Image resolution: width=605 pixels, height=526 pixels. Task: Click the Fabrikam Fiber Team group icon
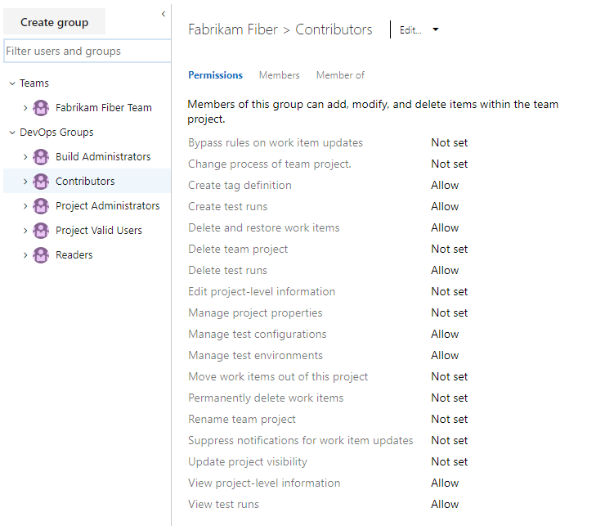41,108
